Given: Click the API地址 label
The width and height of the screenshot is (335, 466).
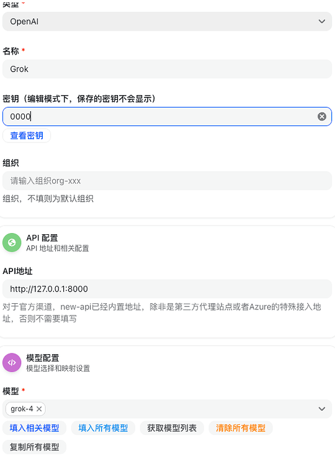Looking at the screenshot, I should click(17, 271).
